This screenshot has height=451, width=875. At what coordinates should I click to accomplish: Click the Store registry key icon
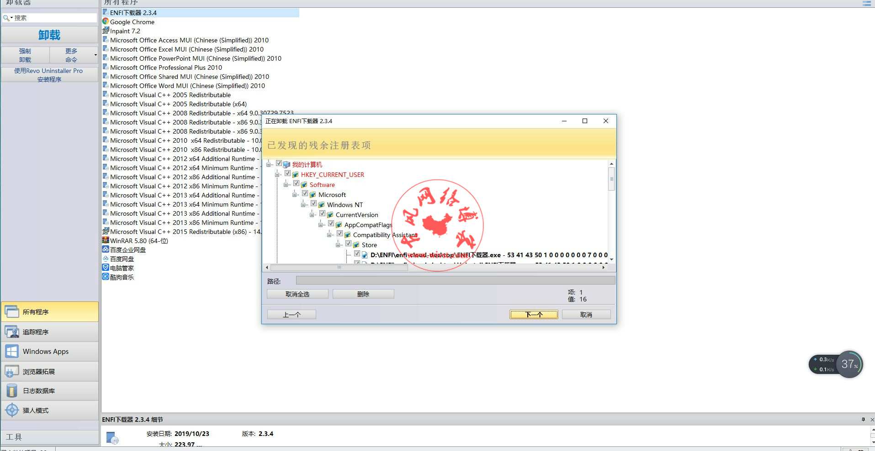(x=356, y=245)
